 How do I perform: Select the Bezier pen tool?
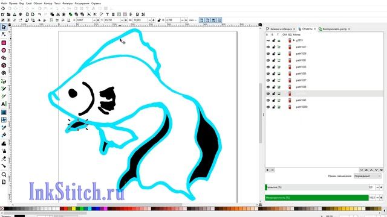point(4,81)
